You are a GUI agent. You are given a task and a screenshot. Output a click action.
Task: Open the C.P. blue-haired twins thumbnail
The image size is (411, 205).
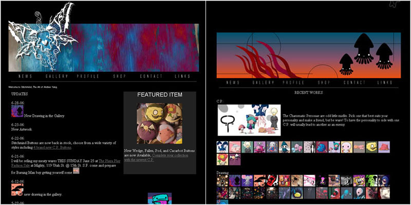click(x=222, y=147)
